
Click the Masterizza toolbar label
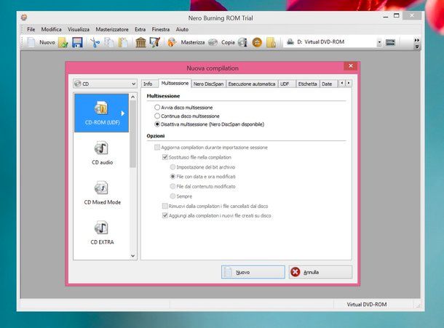(193, 42)
